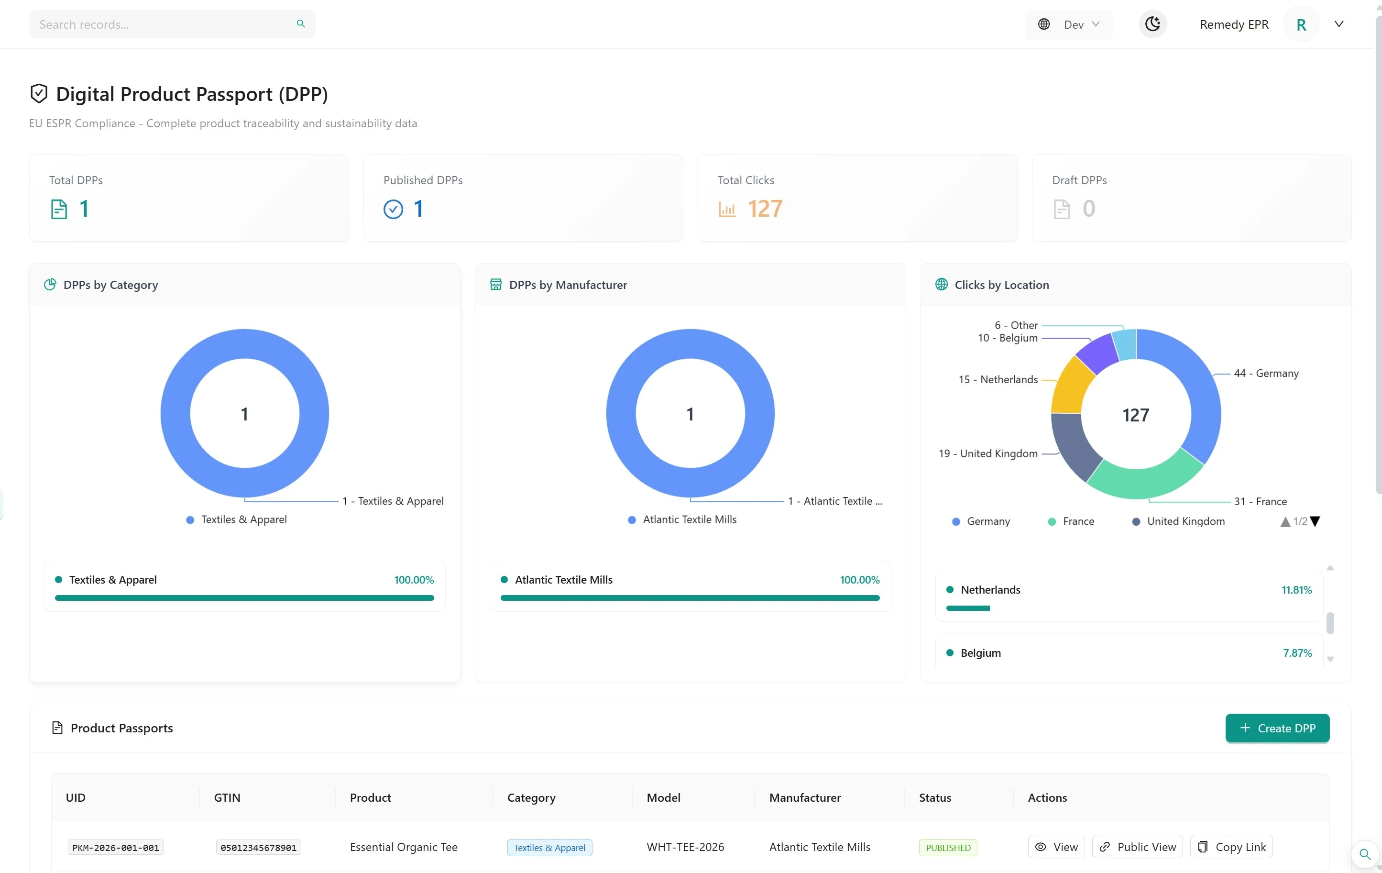The image size is (1382, 873).
Task: Open search via bottom-right magnifier icon
Action: click(1364, 855)
